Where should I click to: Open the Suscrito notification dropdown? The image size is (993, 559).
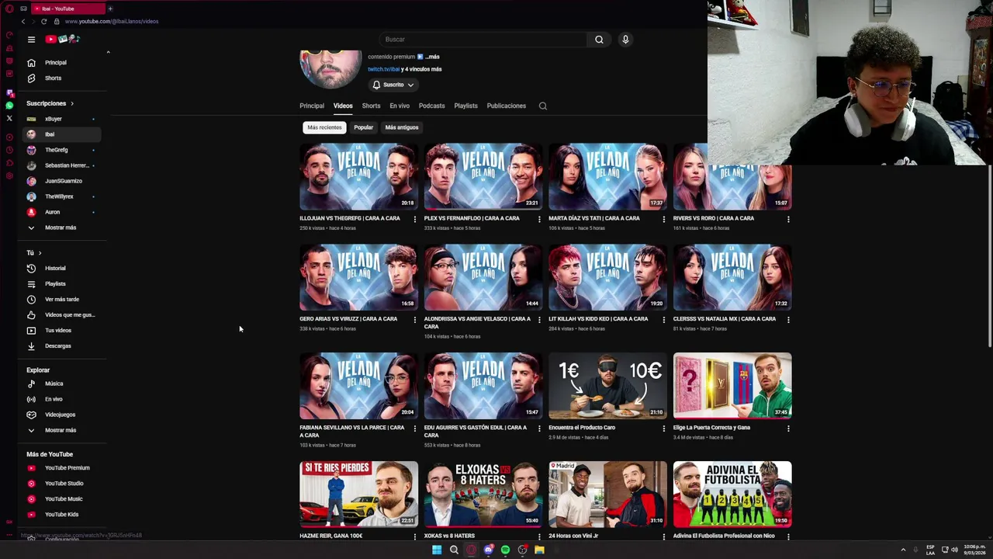click(393, 85)
